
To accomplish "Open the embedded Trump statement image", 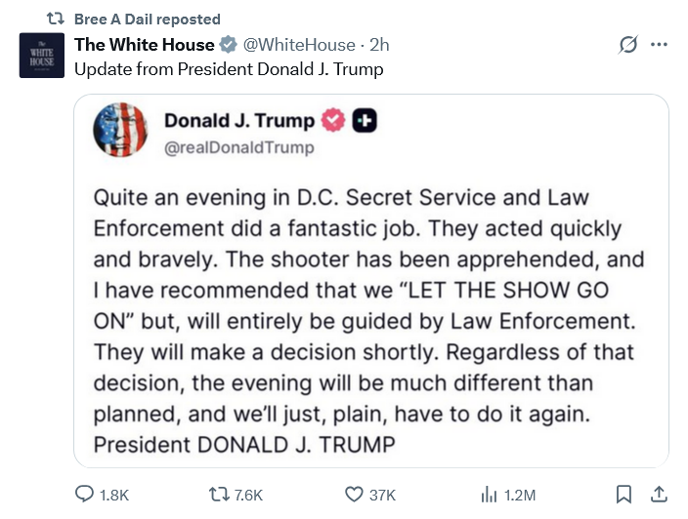I will [371, 322].
